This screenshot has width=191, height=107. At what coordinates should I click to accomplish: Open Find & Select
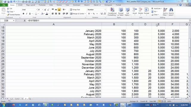tap(171, 12)
